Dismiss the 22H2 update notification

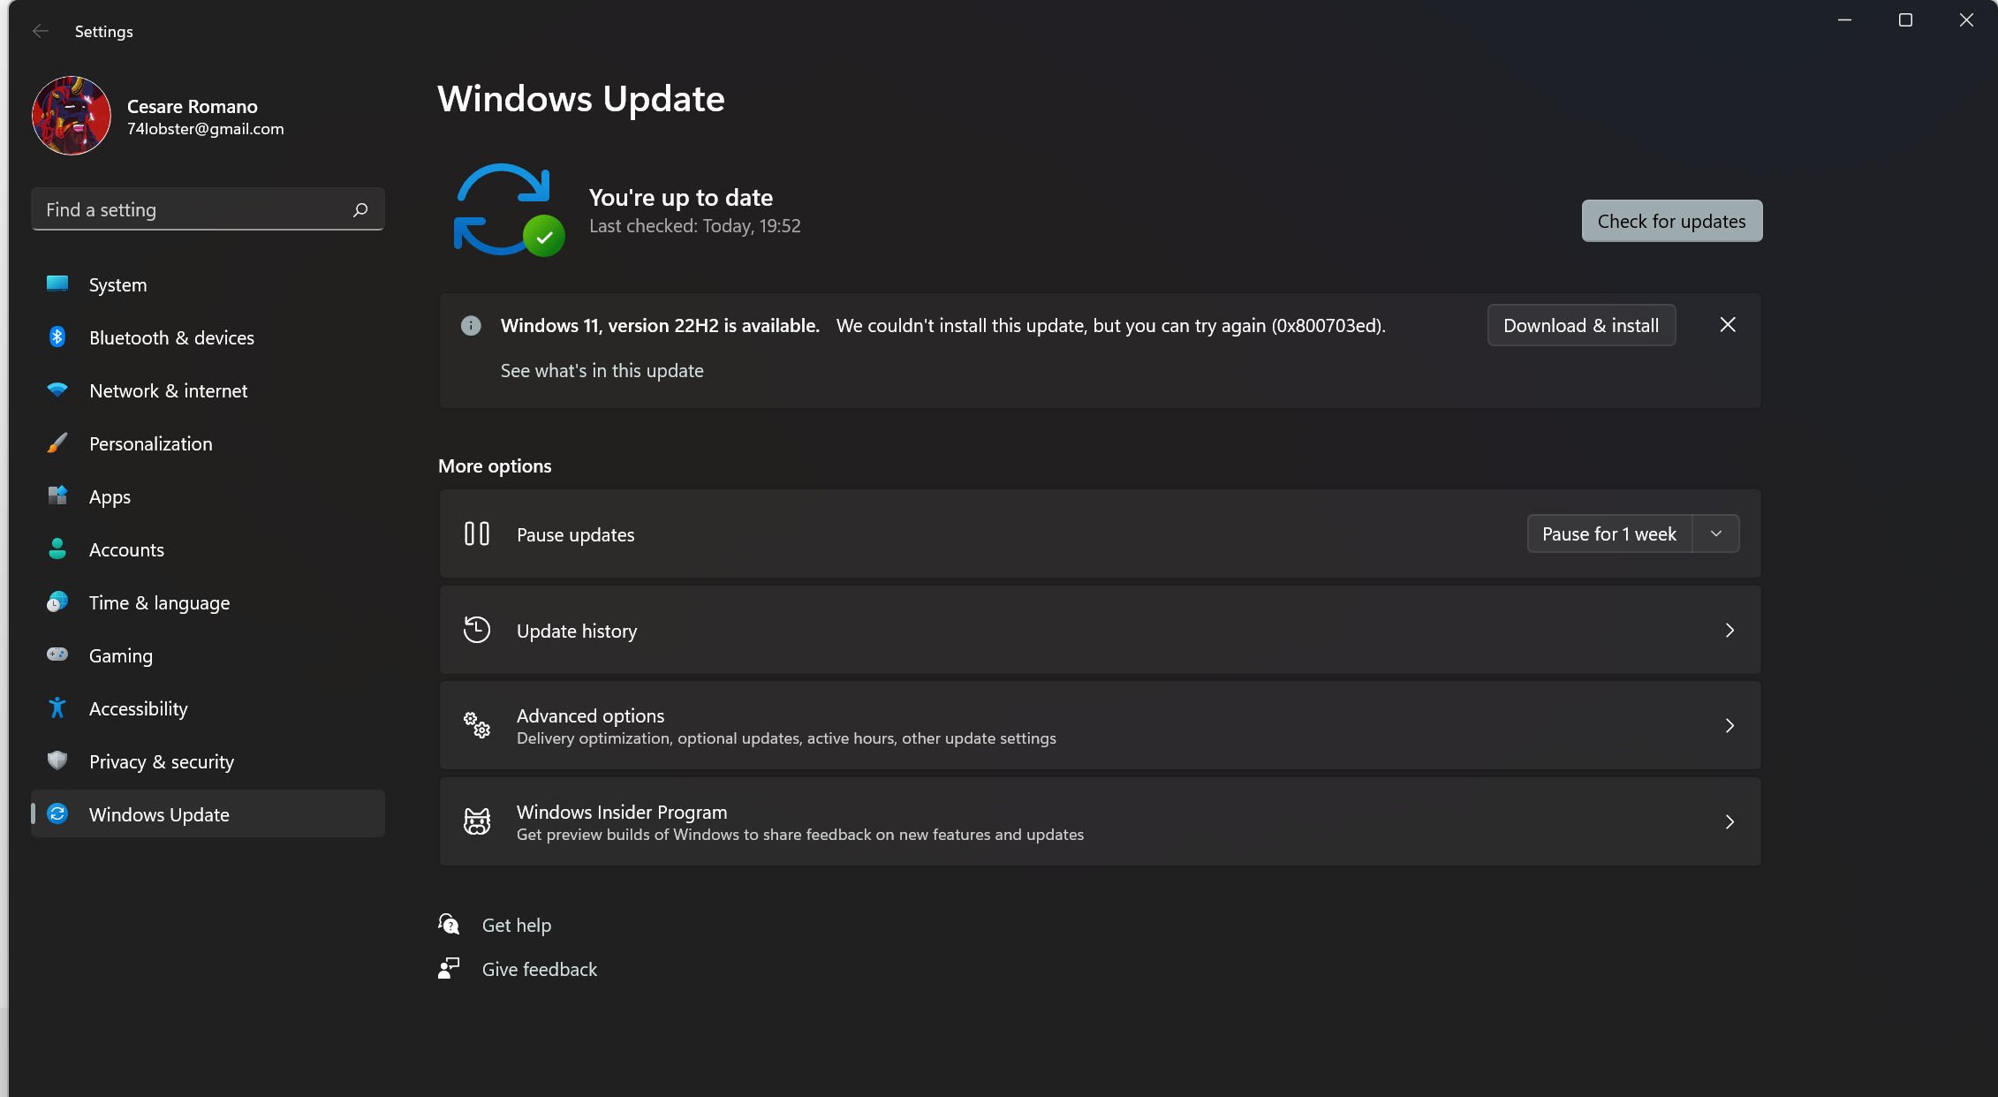[1728, 325]
